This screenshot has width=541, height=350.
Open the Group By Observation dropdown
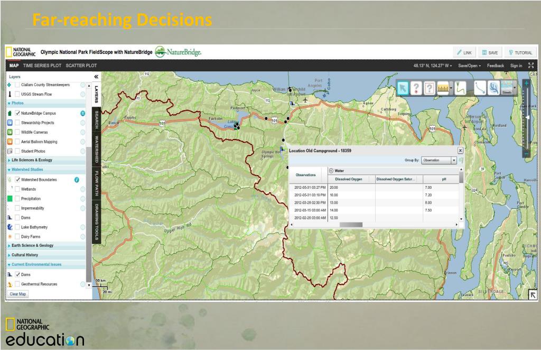439,160
